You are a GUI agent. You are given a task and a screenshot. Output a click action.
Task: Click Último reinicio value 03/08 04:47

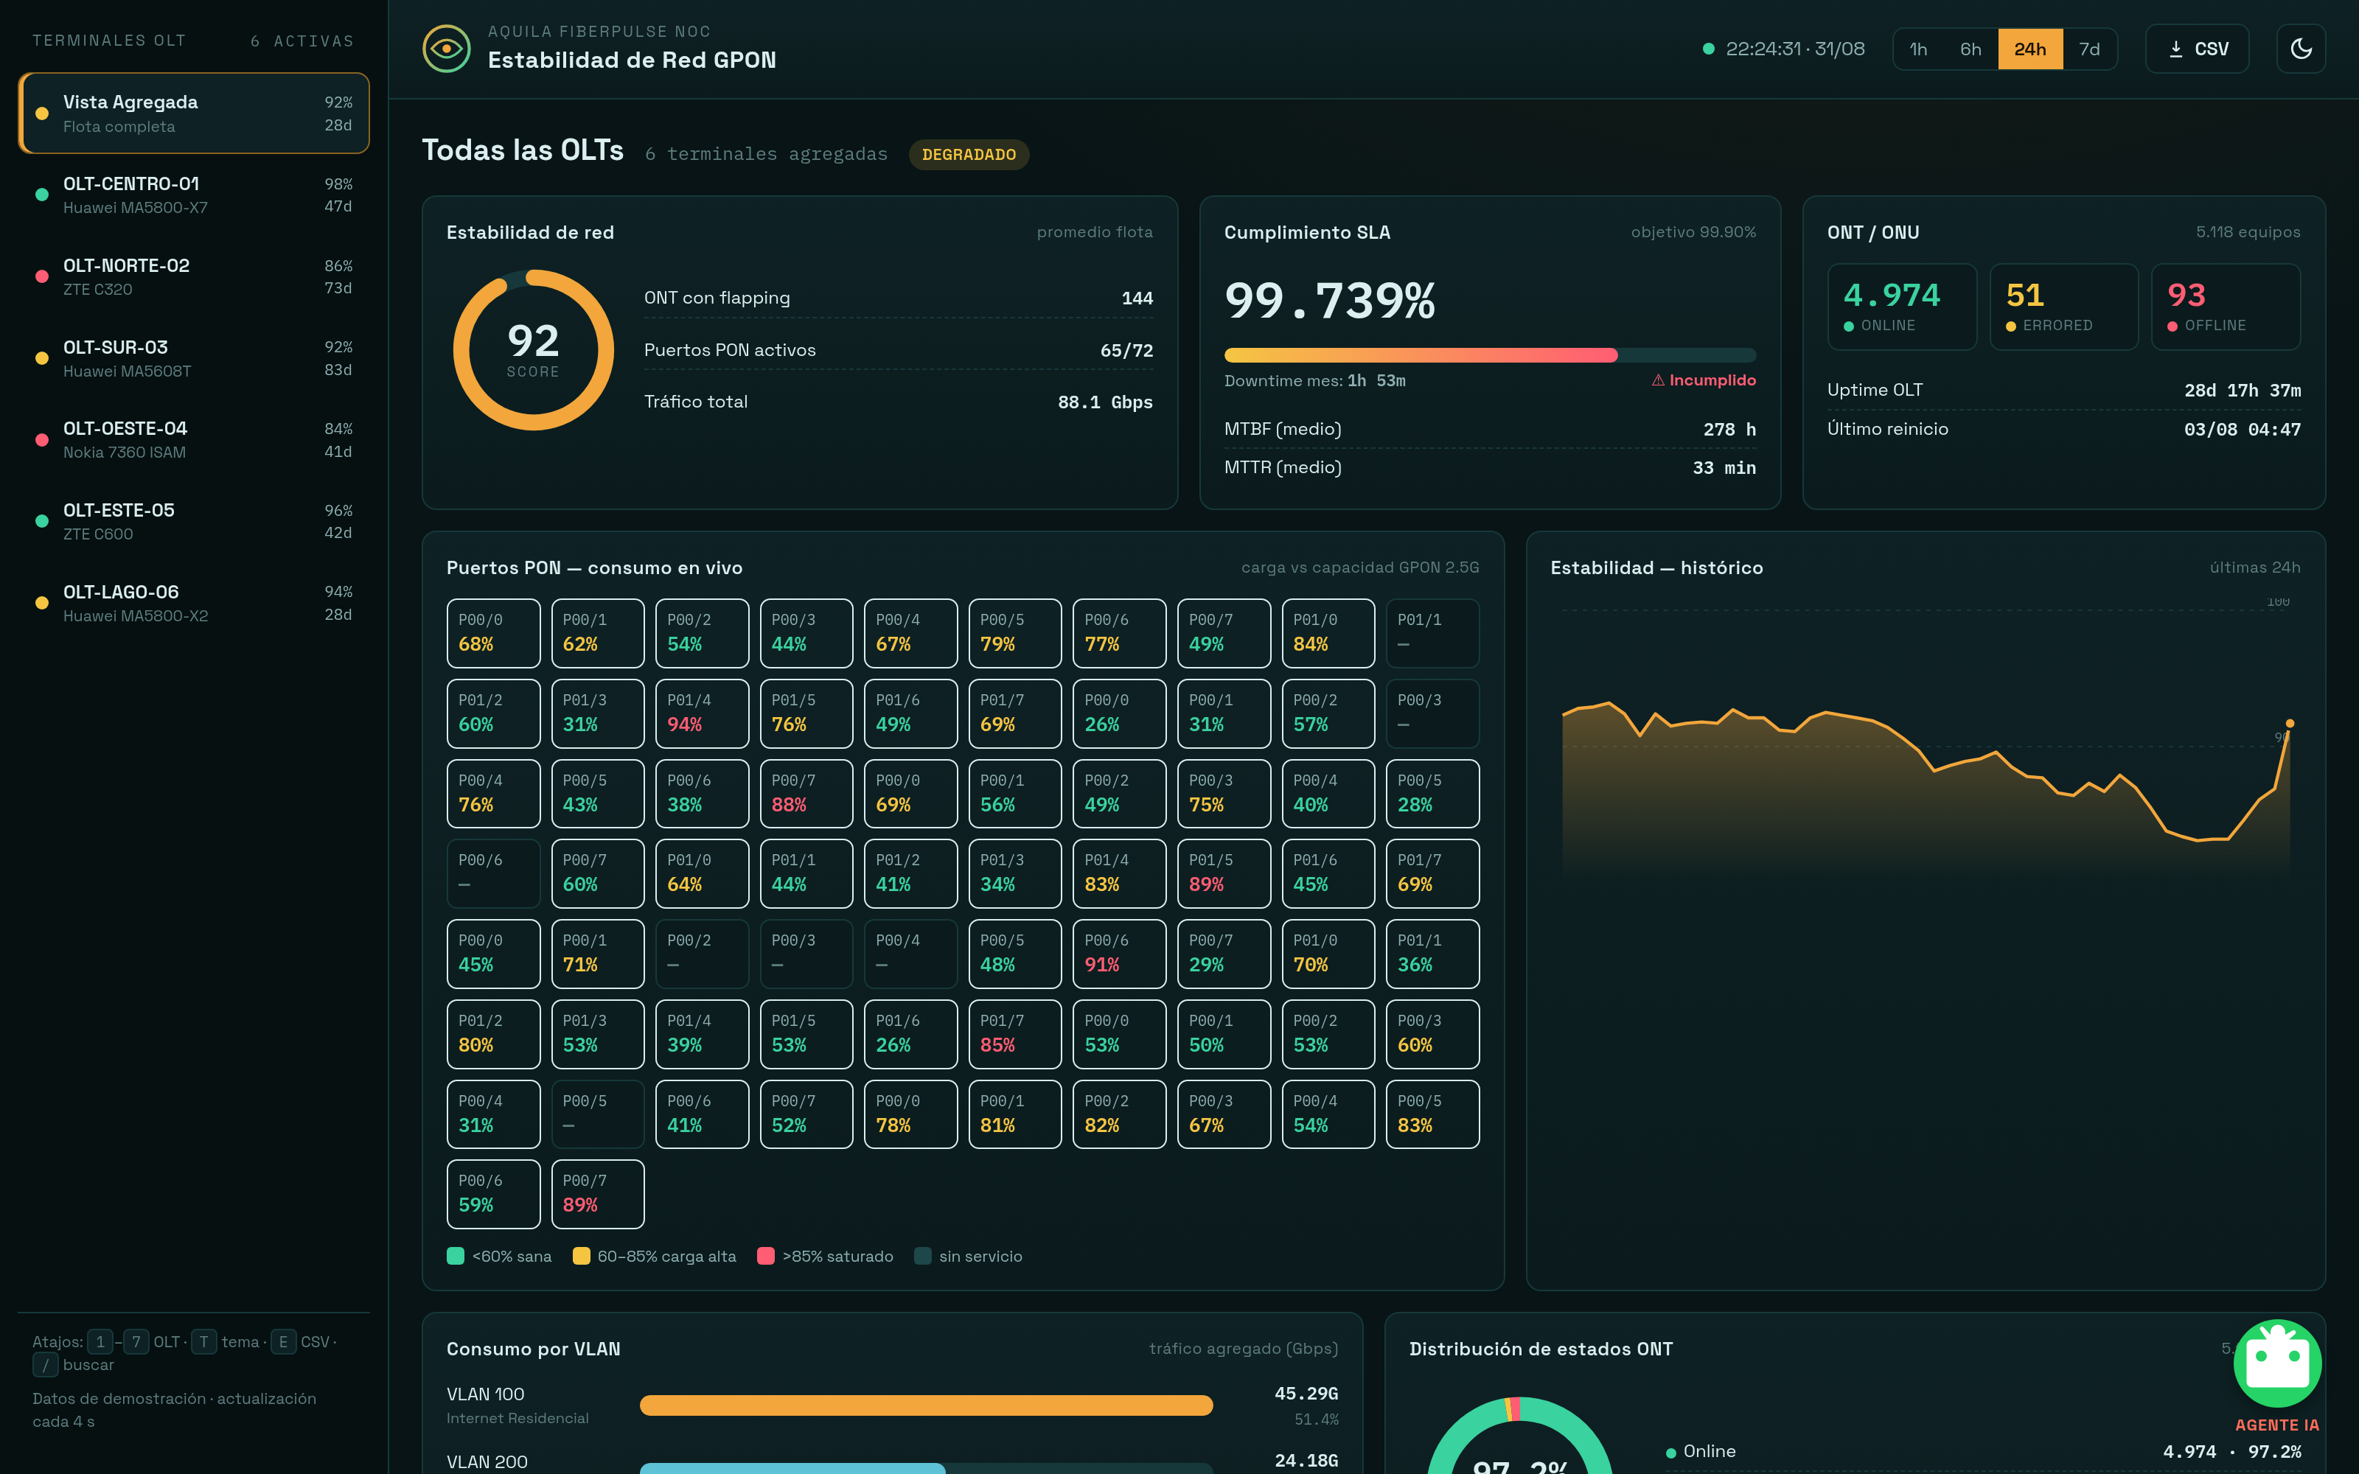coord(2242,429)
